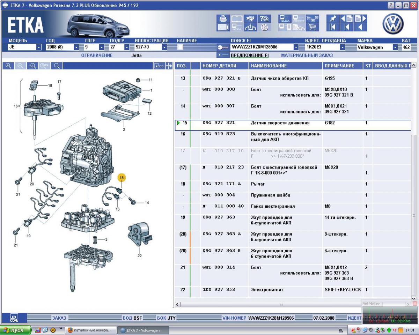Open the ИДЕНТ. ПРОДАВЦА dropdown arrow
This screenshot has width=419, height=335.
343,47
